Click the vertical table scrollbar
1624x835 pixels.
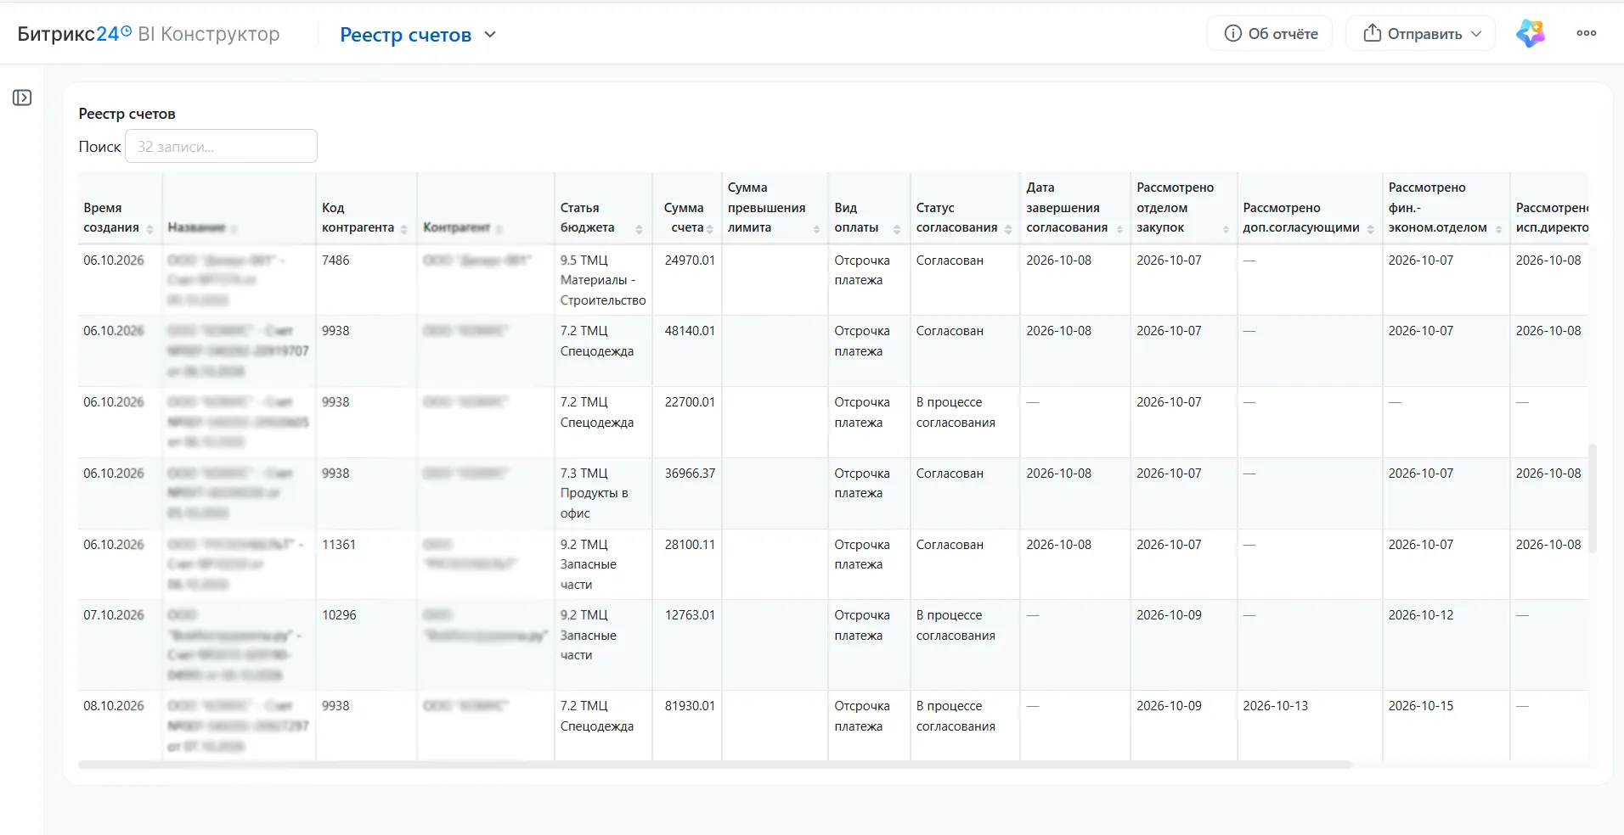coord(1593,498)
